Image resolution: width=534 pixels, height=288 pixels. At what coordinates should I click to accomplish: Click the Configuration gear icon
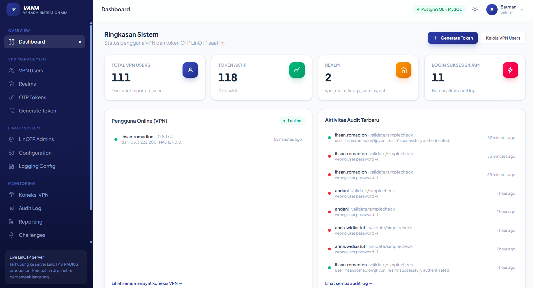[x=11, y=153]
